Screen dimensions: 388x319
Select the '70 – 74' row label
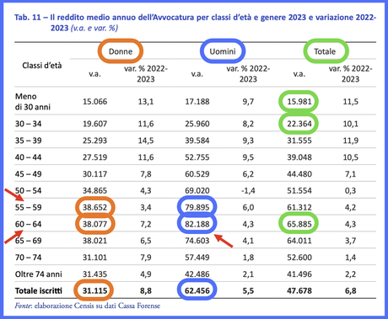click(x=28, y=258)
